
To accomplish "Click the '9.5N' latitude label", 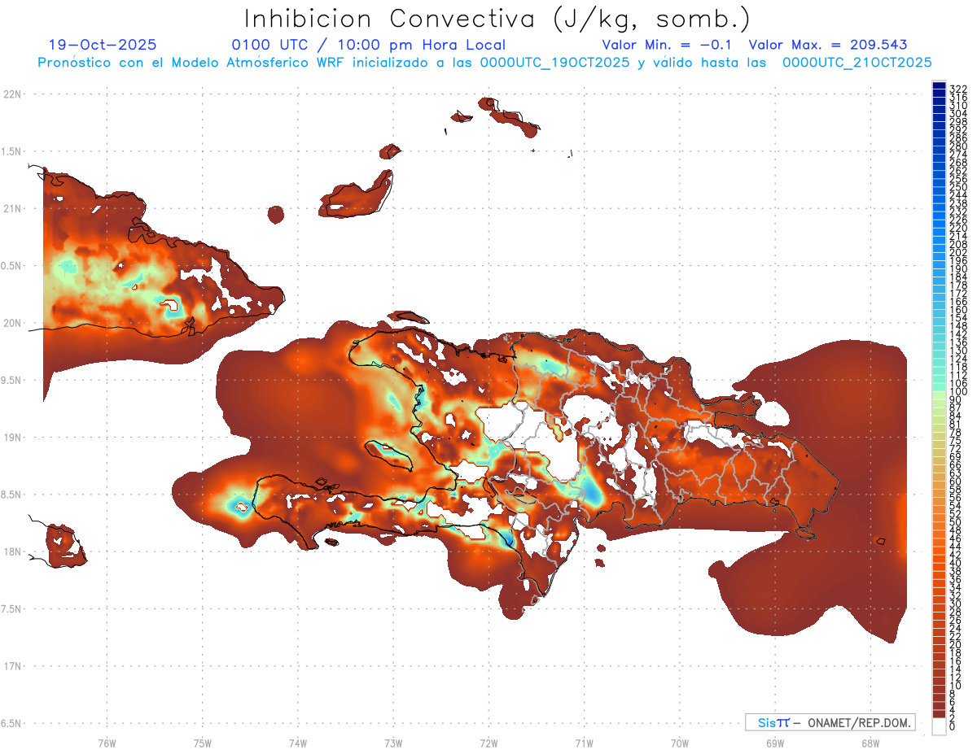I will pos(11,380).
